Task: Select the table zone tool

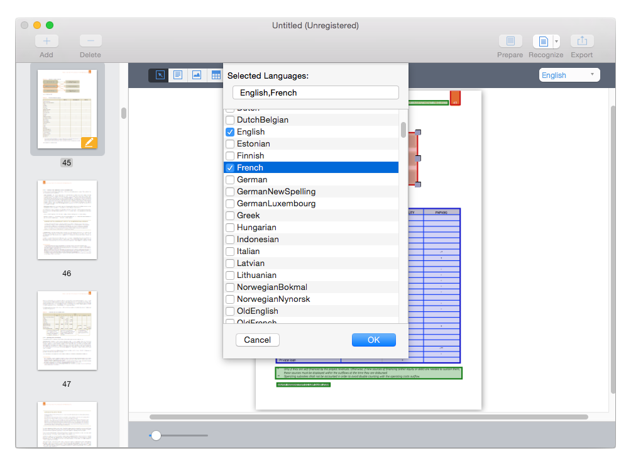Action: (x=216, y=75)
